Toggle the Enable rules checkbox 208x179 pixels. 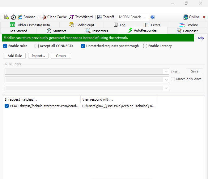(x=5, y=46)
